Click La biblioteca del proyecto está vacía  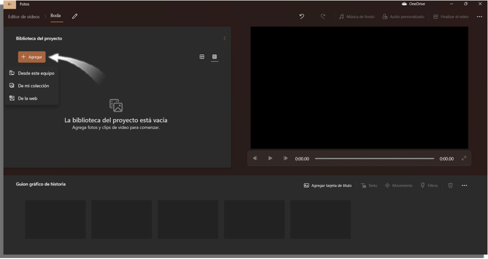tap(116, 120)
